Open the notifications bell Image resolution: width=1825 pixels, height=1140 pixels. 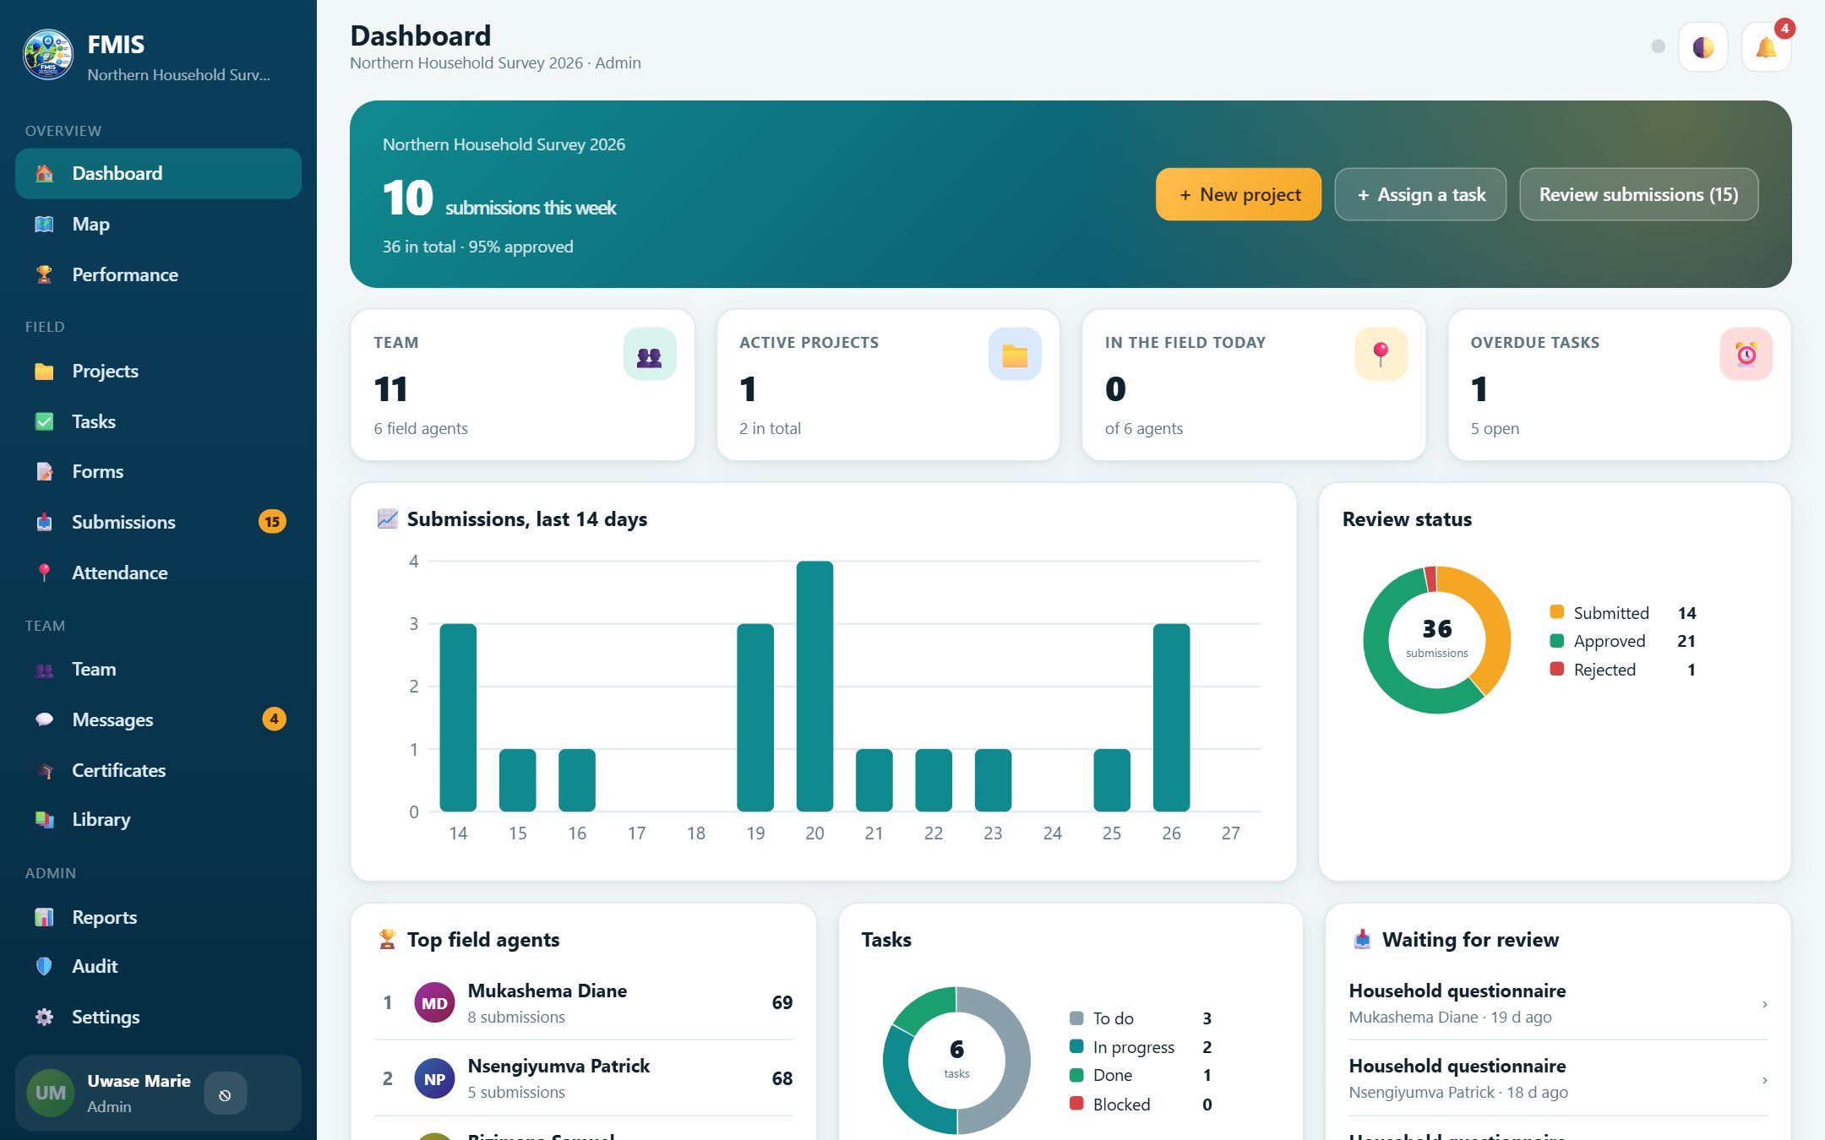(x=1766, y=47)
